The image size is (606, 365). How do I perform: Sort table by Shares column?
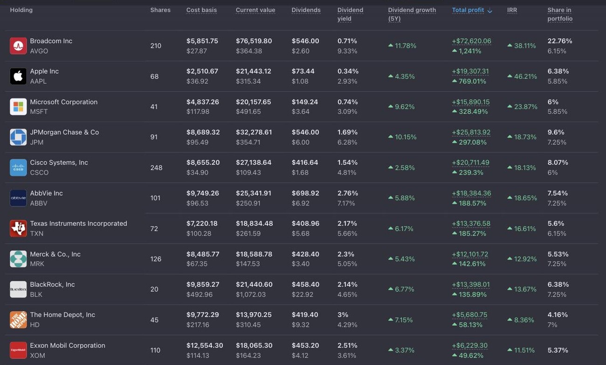pyautogui.click(x=160, y=10)
